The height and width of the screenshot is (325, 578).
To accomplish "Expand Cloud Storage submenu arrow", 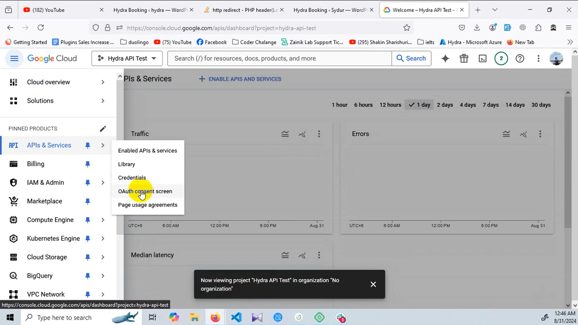I will pos(103,257).
